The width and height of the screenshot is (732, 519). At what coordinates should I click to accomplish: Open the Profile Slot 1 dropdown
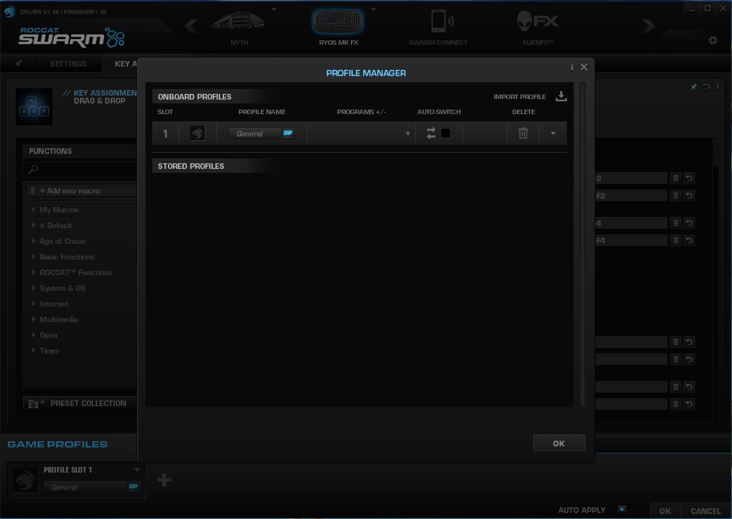coord(137,470)
